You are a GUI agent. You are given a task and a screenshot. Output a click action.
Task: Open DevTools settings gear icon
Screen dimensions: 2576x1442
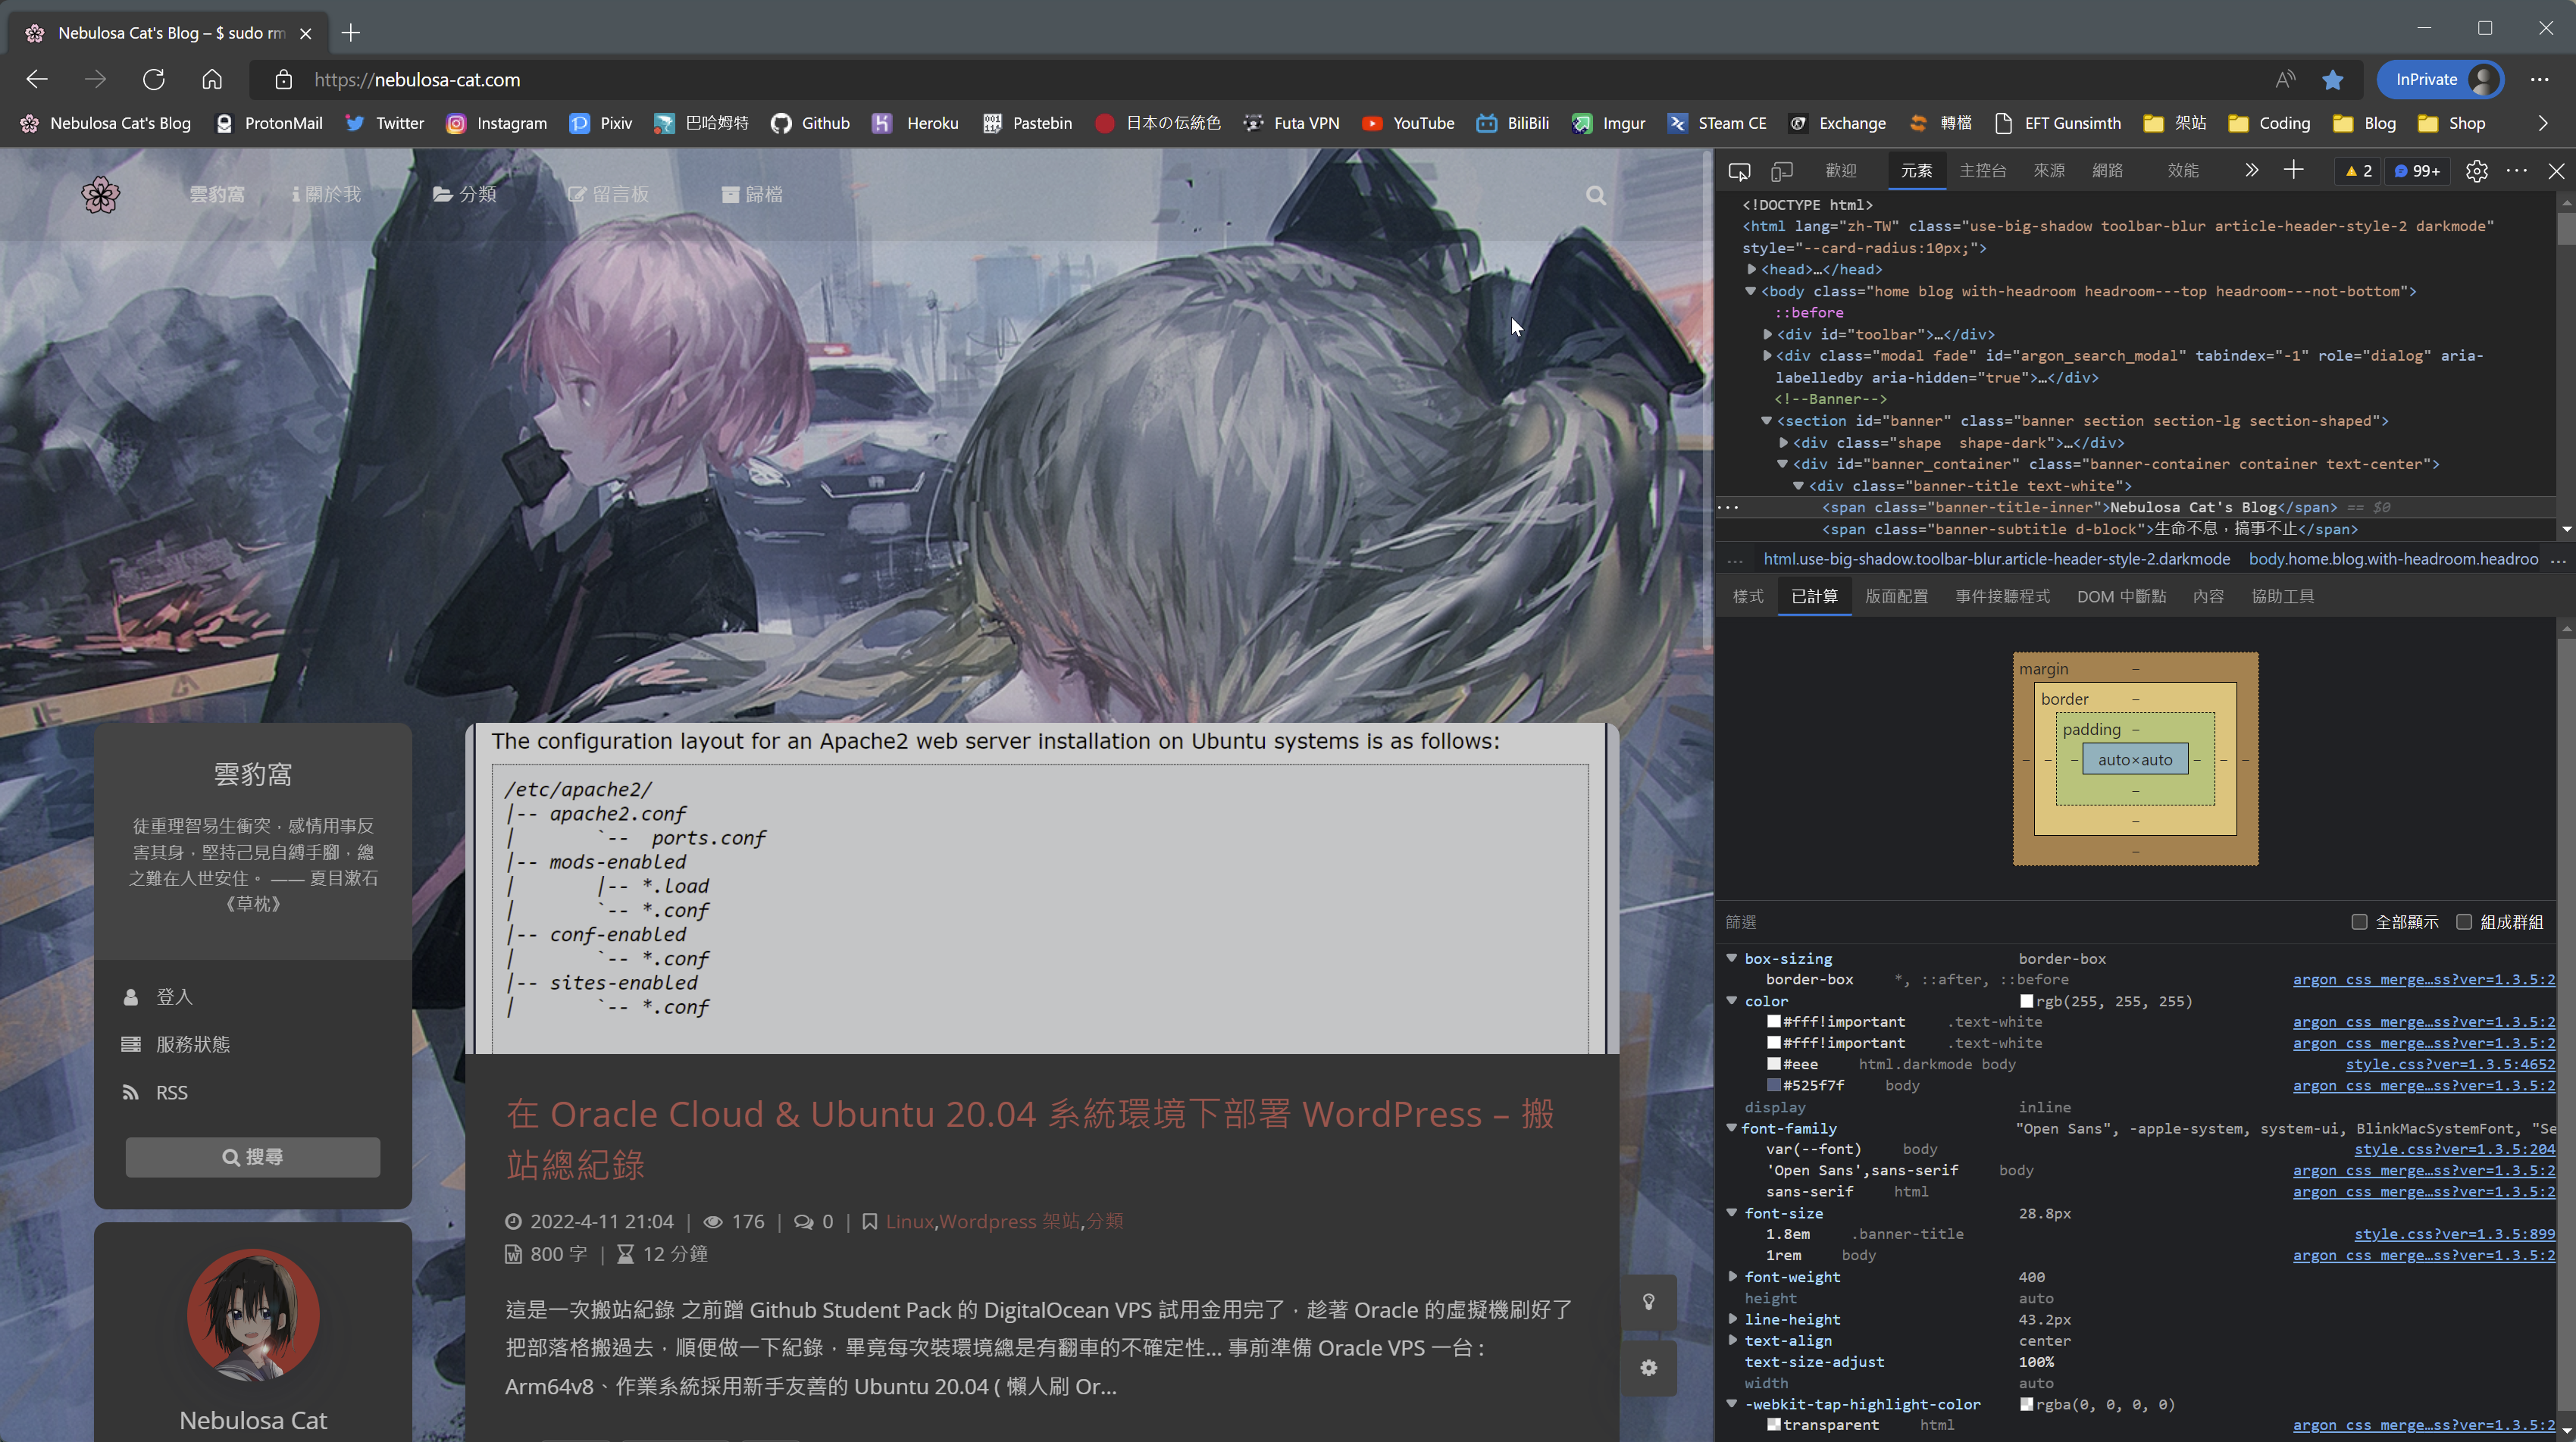click(2476, 171)
